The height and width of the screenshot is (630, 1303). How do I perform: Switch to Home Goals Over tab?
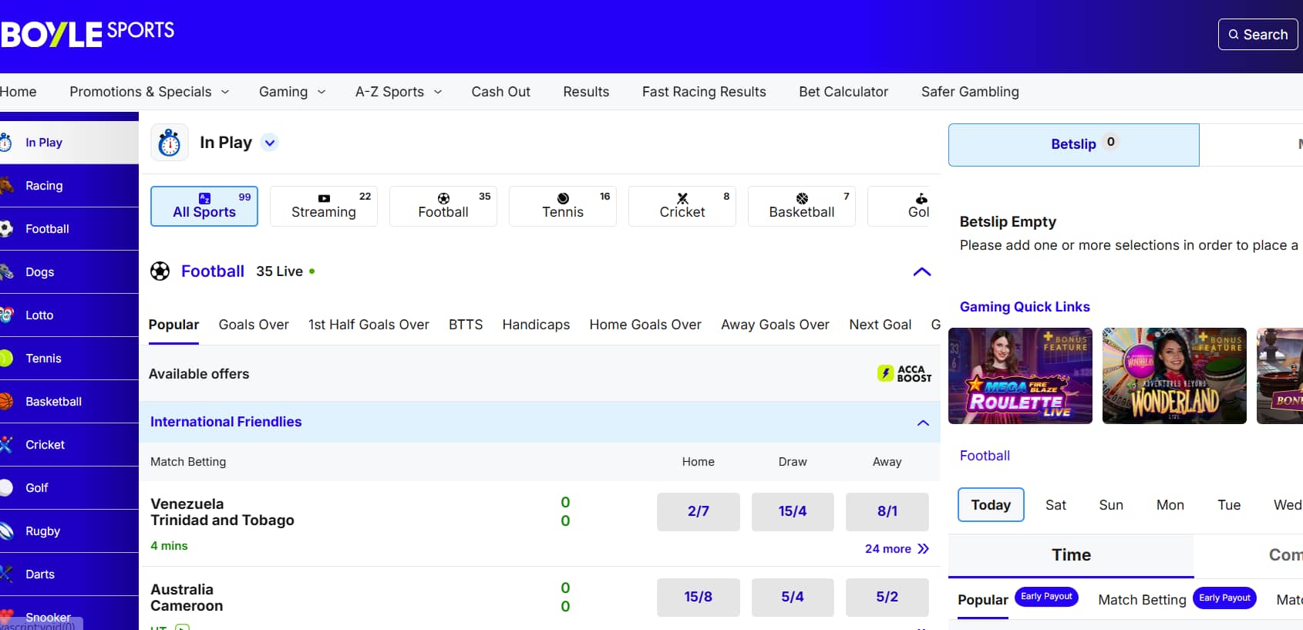(x=645, y=325)
